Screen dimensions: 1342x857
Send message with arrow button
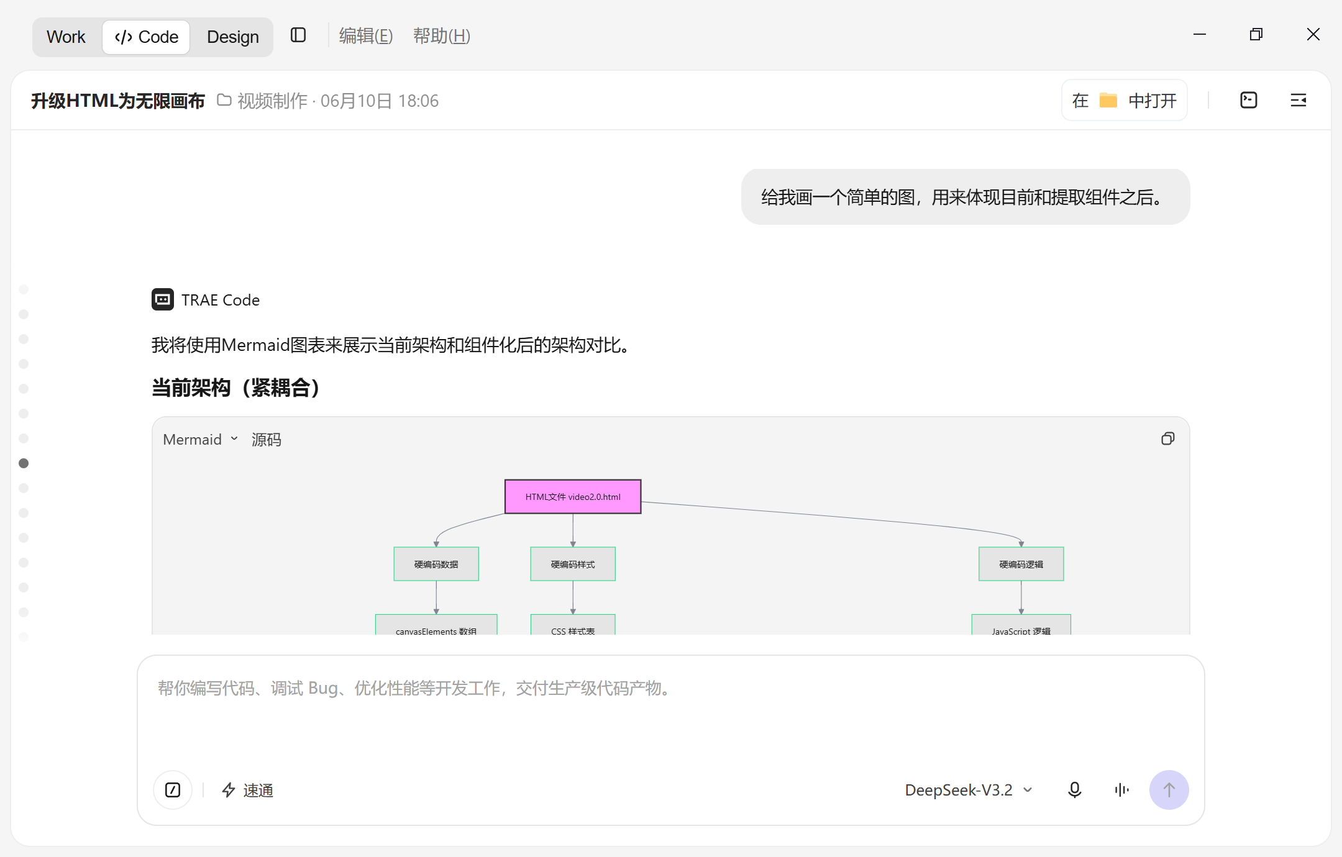coord(1169,790)
